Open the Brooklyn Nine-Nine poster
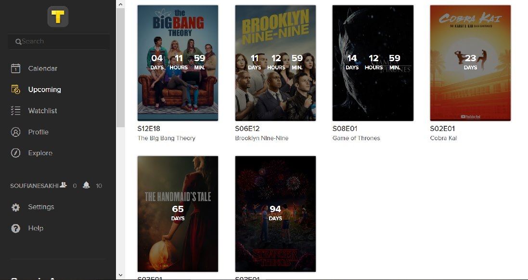 [275, 63]
